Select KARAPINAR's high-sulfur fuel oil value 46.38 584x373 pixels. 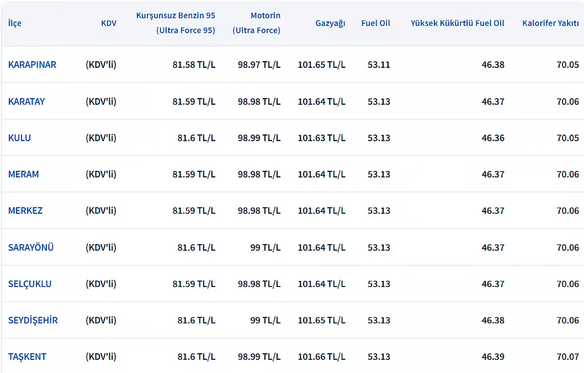coord(493,65)
